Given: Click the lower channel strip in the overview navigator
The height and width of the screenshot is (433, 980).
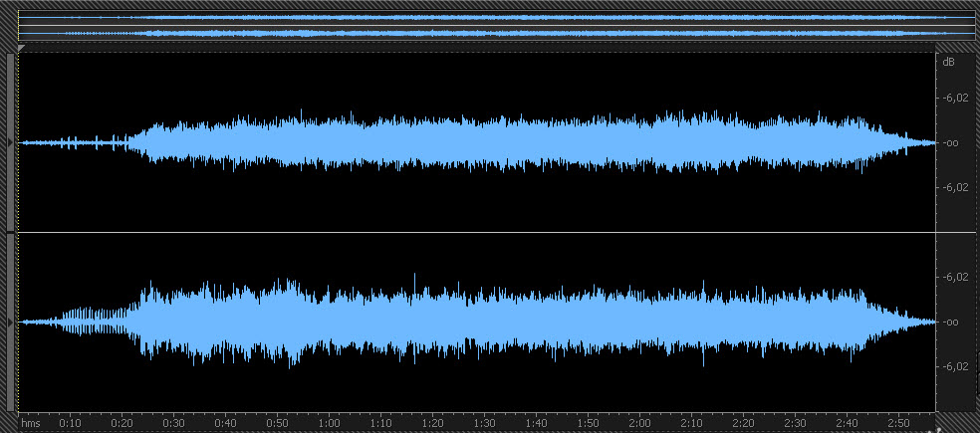Looking at the screenshot, I should point(499,33).
